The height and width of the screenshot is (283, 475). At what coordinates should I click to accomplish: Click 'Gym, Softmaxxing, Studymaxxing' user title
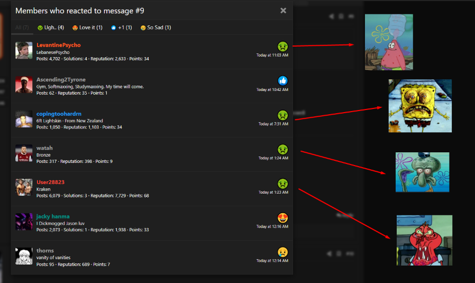90,87
